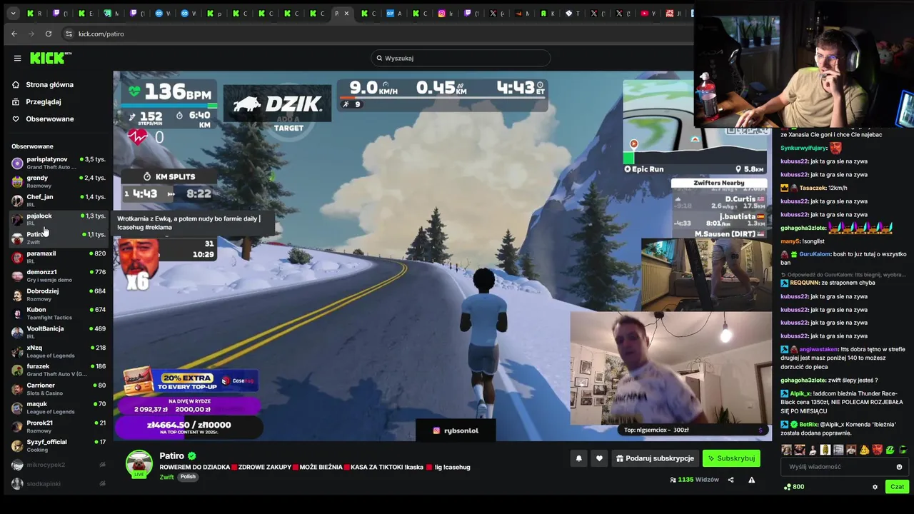Click REQQUNN username in chat
Image resolution: width=914 pixels, height=514 pixels.
[804, 283]
